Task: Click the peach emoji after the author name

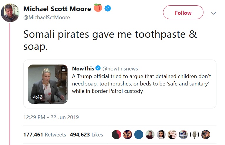Action: point(98,8)
